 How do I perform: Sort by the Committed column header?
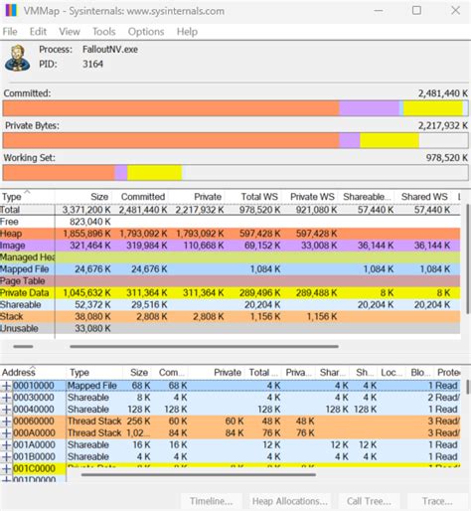pyautogui.click(x=143, y=197)
